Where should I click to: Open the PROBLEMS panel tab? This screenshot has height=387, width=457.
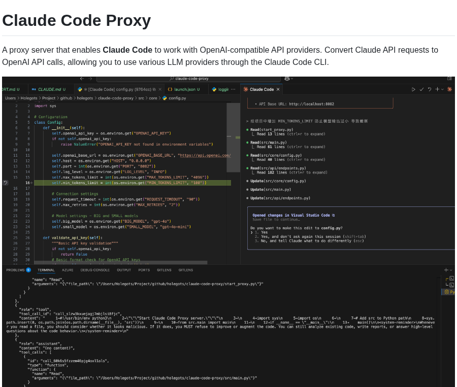pos(18,270)
